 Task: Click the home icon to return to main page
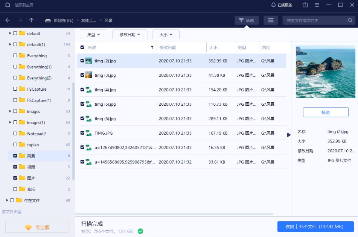(x=8, y=5)
